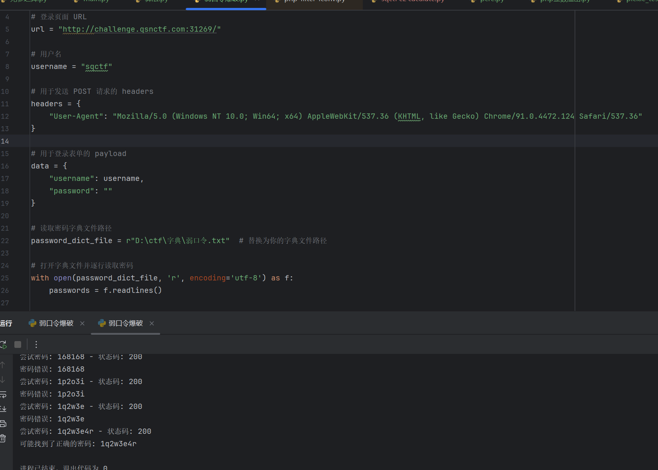Click the comment 登录页面 URL
The image size is (658, 470).
(x=59, y=17)
